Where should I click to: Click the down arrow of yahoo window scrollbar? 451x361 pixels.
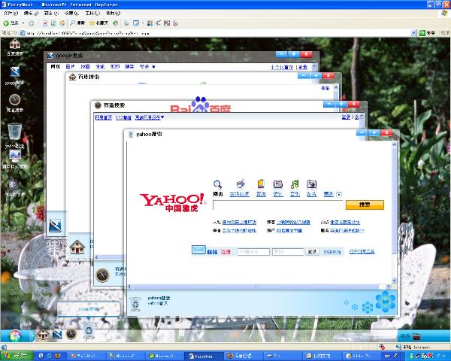pyautogui.click(x=394, y=280)
